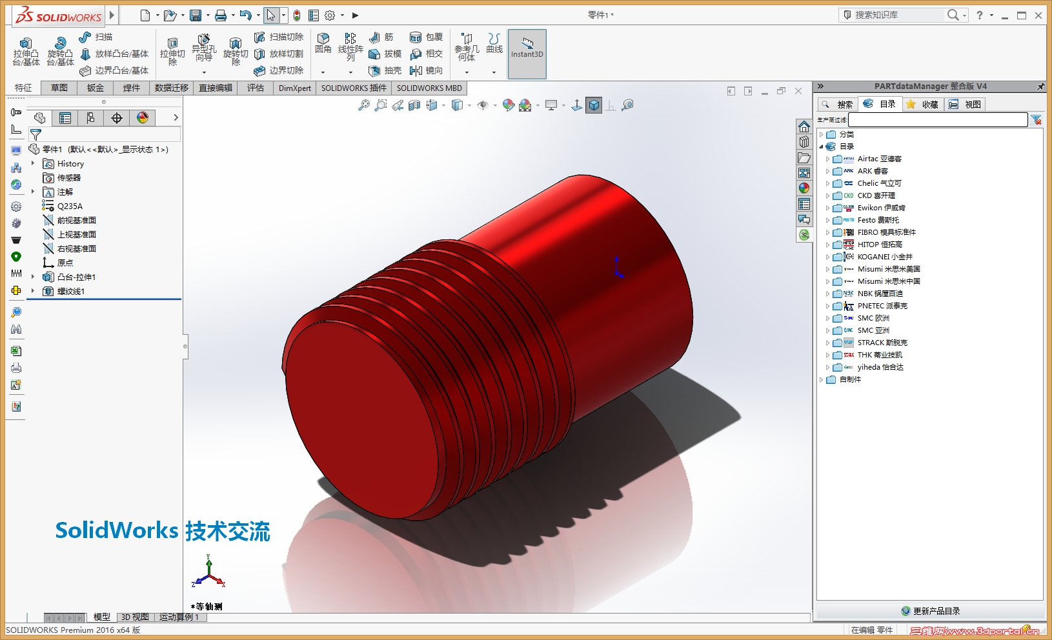Click the 更新产品目录 button

pos(931,611)
